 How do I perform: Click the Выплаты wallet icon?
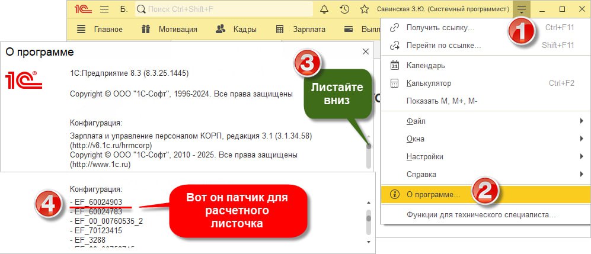tap(349, 29)
